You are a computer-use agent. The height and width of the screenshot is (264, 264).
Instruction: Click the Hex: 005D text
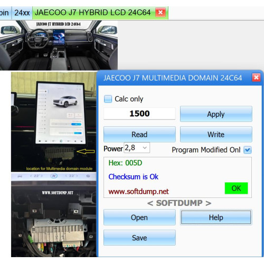tap(125, 163)
